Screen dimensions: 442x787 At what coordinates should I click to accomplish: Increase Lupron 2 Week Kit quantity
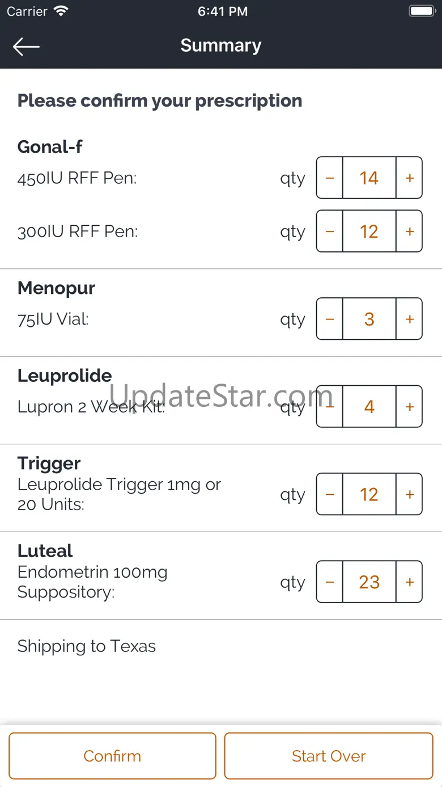tap(409, 407)
